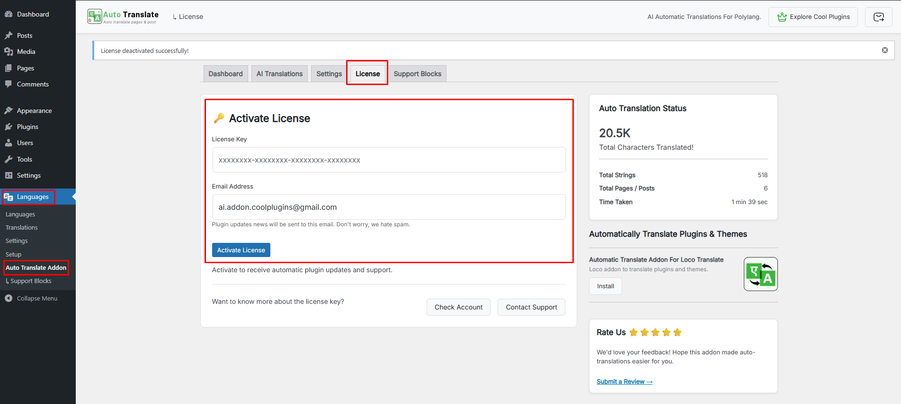Click the Total Strings value 518
901x404 pixels.
click(762, 175)
